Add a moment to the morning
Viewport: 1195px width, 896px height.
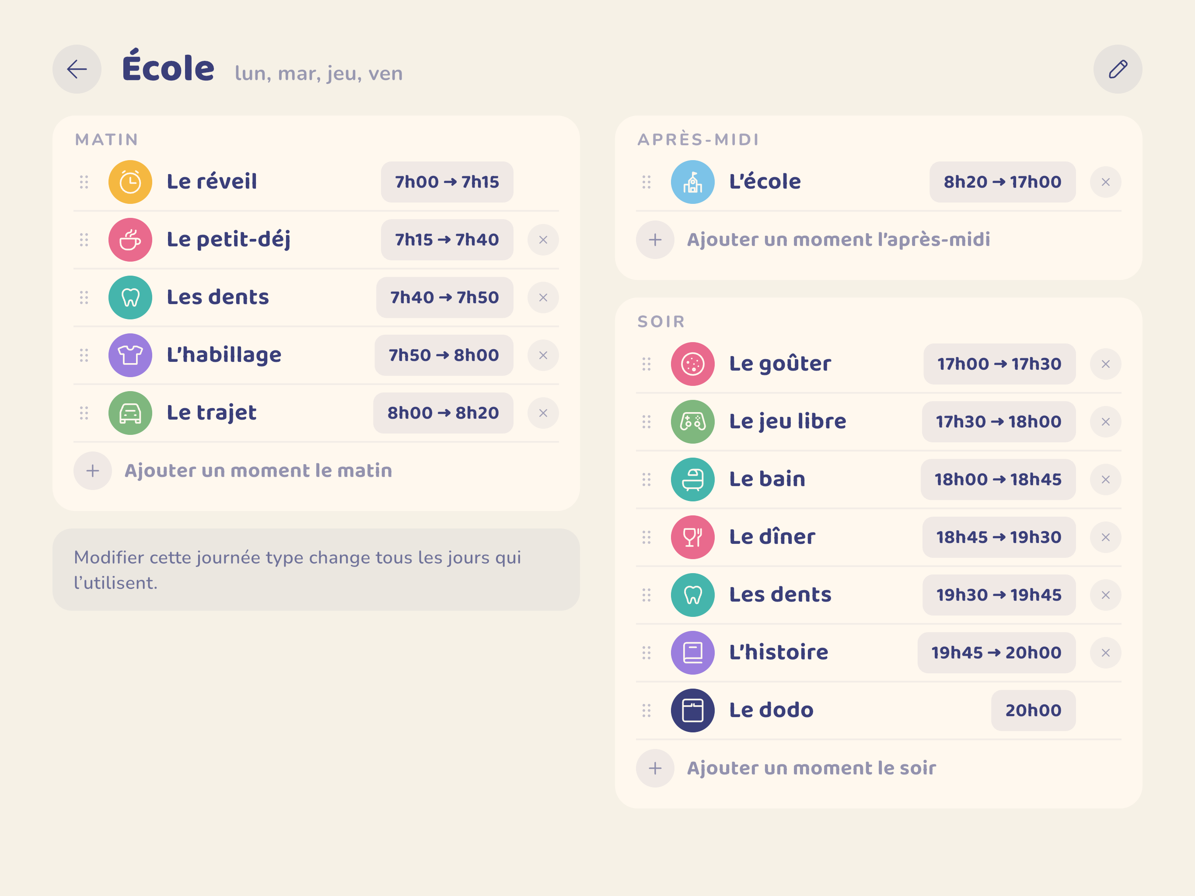[233, 471]
